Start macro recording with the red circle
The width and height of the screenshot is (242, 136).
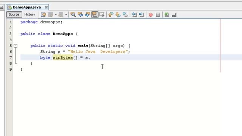tap(150, 15)
